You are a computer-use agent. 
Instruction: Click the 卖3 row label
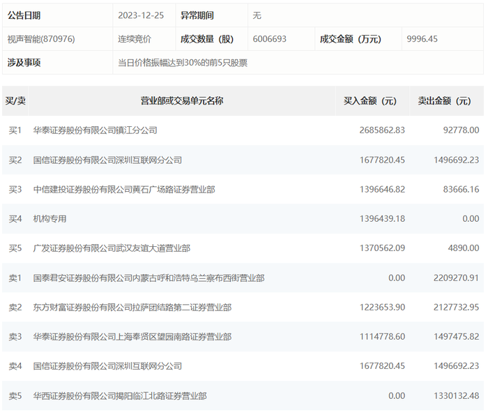(x=15, y=337)
